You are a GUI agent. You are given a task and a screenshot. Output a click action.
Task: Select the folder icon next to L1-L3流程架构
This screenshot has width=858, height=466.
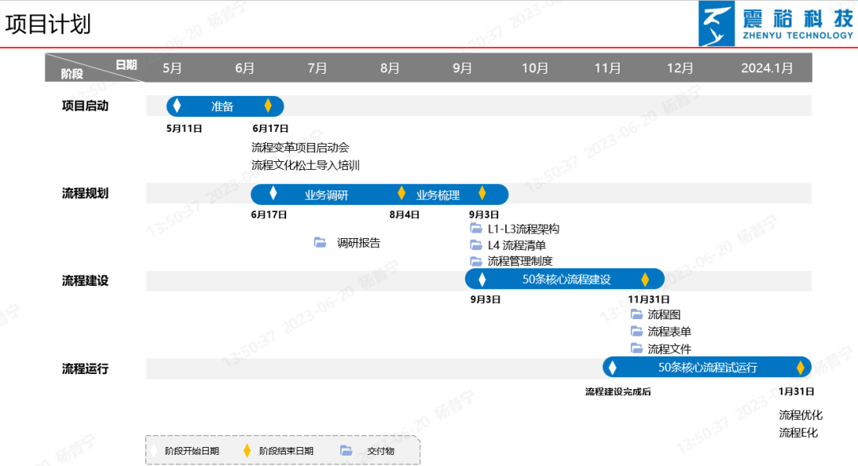(x=476, y=229)
